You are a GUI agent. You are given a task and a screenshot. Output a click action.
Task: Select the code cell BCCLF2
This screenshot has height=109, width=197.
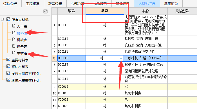point(71,39)
